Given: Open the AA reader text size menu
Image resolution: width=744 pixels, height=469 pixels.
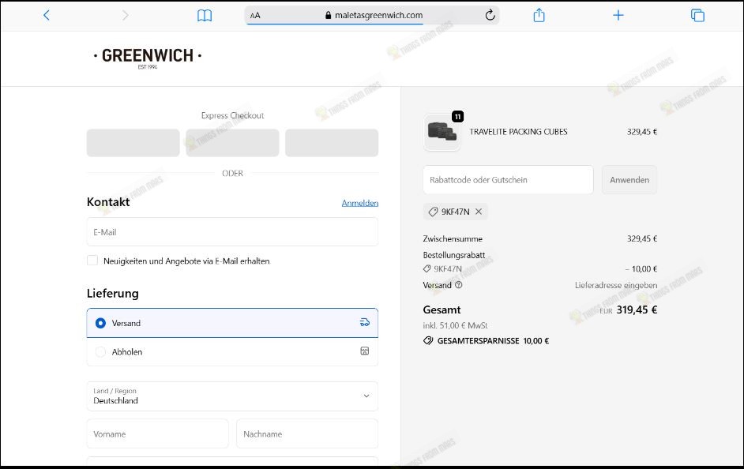Looking at the screenshot, I should point(255,15).
